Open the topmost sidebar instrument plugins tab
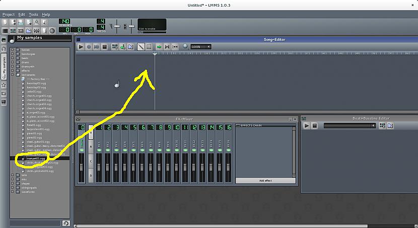The height and width of the screenshot is (228, 418). click(x=4, y=40)
